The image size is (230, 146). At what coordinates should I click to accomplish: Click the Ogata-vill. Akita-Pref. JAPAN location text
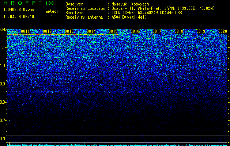tap(163, 8)
